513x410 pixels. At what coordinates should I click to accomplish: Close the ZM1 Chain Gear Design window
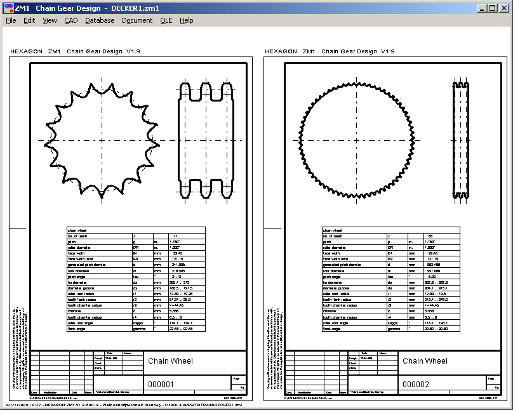(504, 8)
